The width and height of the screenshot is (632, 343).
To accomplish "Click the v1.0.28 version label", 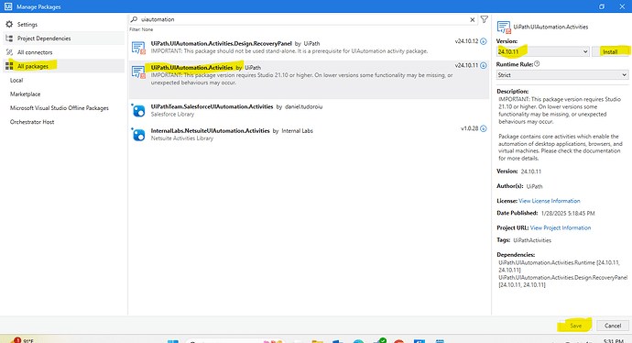I will (469, 128).
